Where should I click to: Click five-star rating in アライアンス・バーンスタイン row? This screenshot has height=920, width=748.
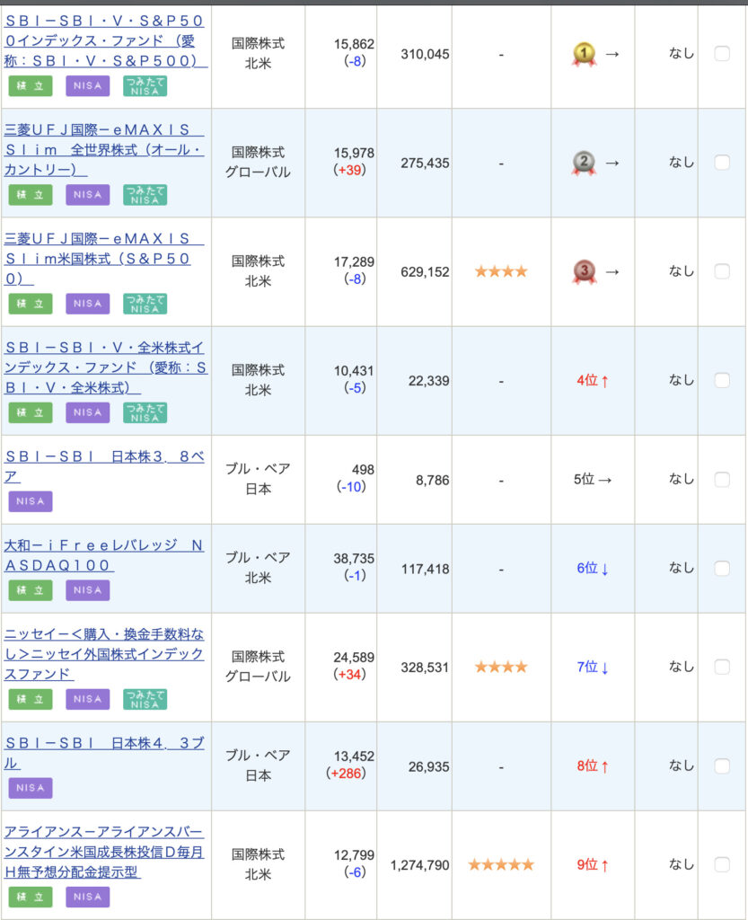501,865
